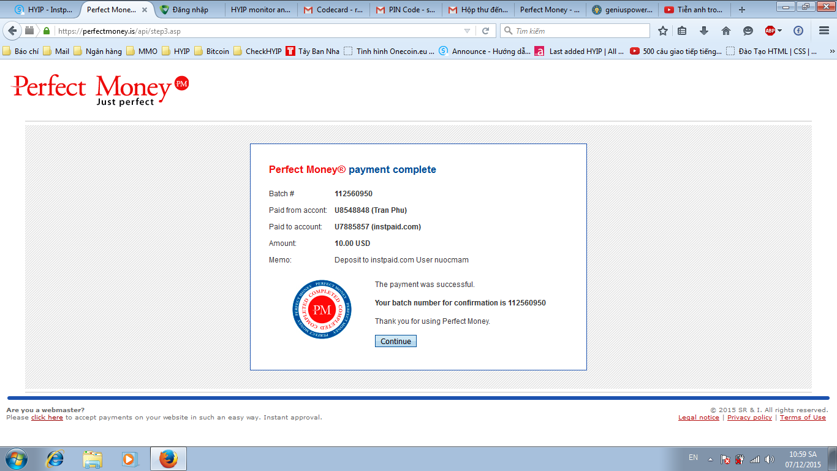This screenshot has width=837, height=471.
Task: Switch to the PIN Code Gmail tab
Action: coord(406,10)
